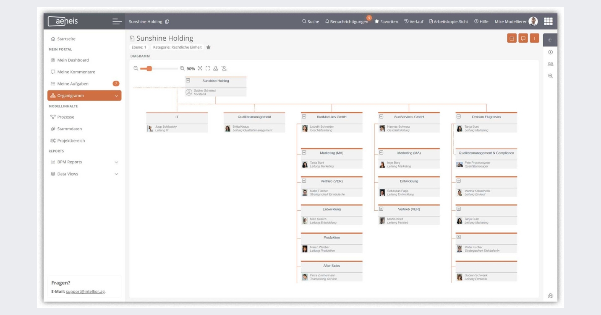Collapse the Sunshine Holding root node
The image size is (601, 315).
(x=188, y=80)
